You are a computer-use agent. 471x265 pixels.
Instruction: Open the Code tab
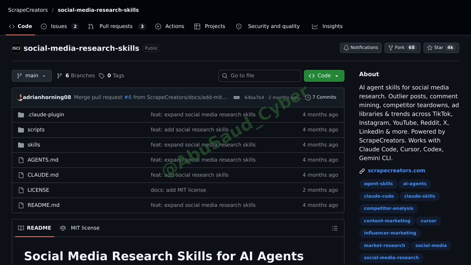20,26
